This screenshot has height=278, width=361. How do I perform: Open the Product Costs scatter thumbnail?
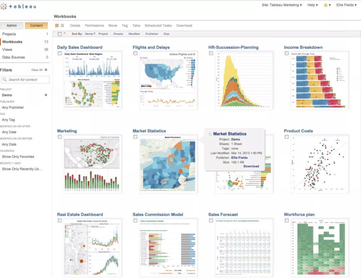tap(320, 164)
